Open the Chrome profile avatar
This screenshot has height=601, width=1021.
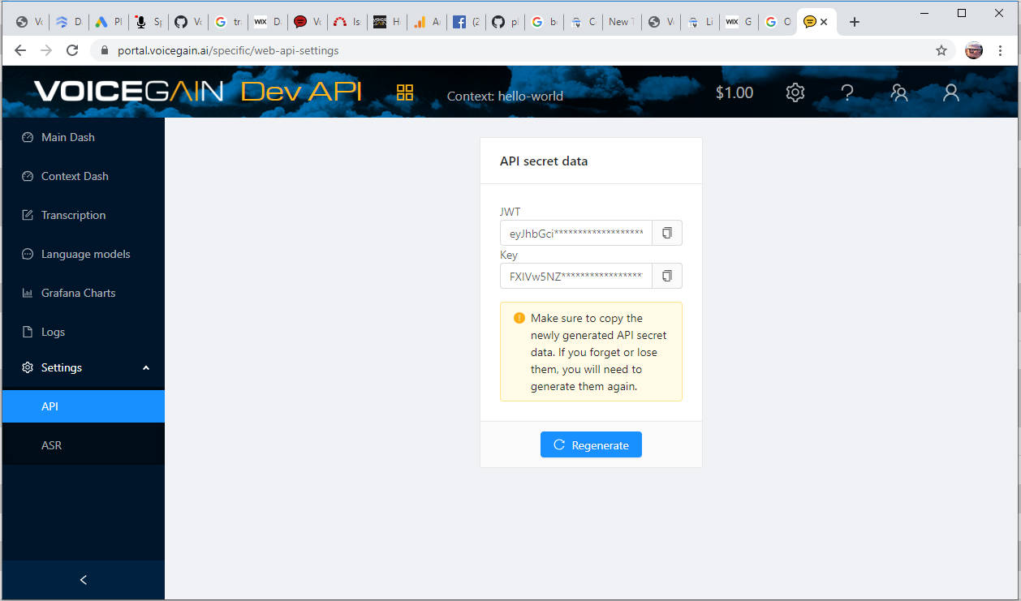click(x=974, y=50)
